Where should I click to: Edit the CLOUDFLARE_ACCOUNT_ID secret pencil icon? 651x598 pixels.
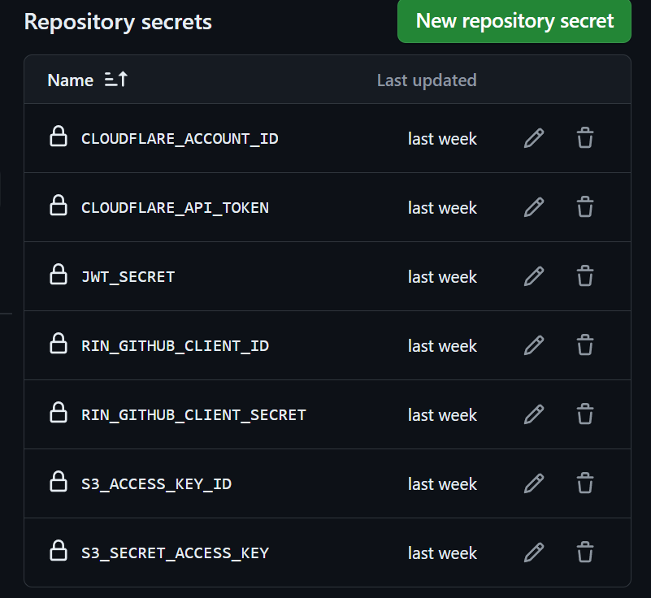[533, 138]
